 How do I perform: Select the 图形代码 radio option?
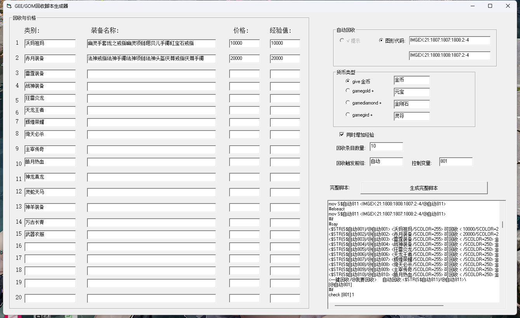[x=381, y=40]
